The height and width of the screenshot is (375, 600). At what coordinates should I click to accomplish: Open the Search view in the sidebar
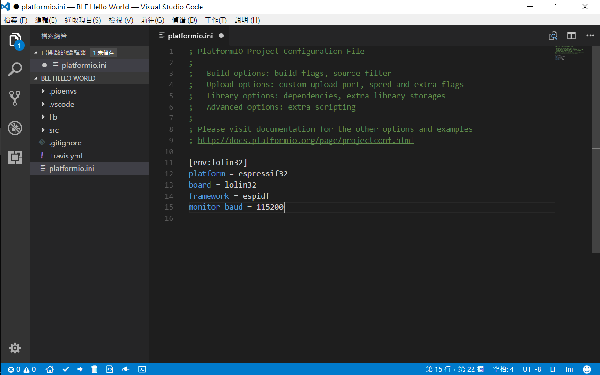tap(15, 69)
